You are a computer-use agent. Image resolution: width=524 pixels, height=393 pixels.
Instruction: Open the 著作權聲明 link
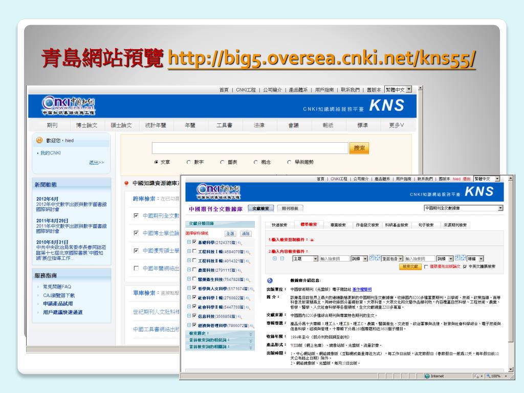click(362, 289)
